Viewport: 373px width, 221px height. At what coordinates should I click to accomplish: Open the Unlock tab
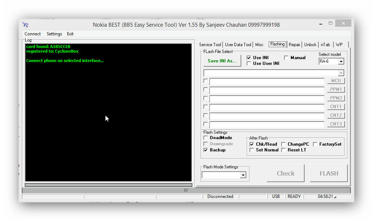[x=310, y=45]
